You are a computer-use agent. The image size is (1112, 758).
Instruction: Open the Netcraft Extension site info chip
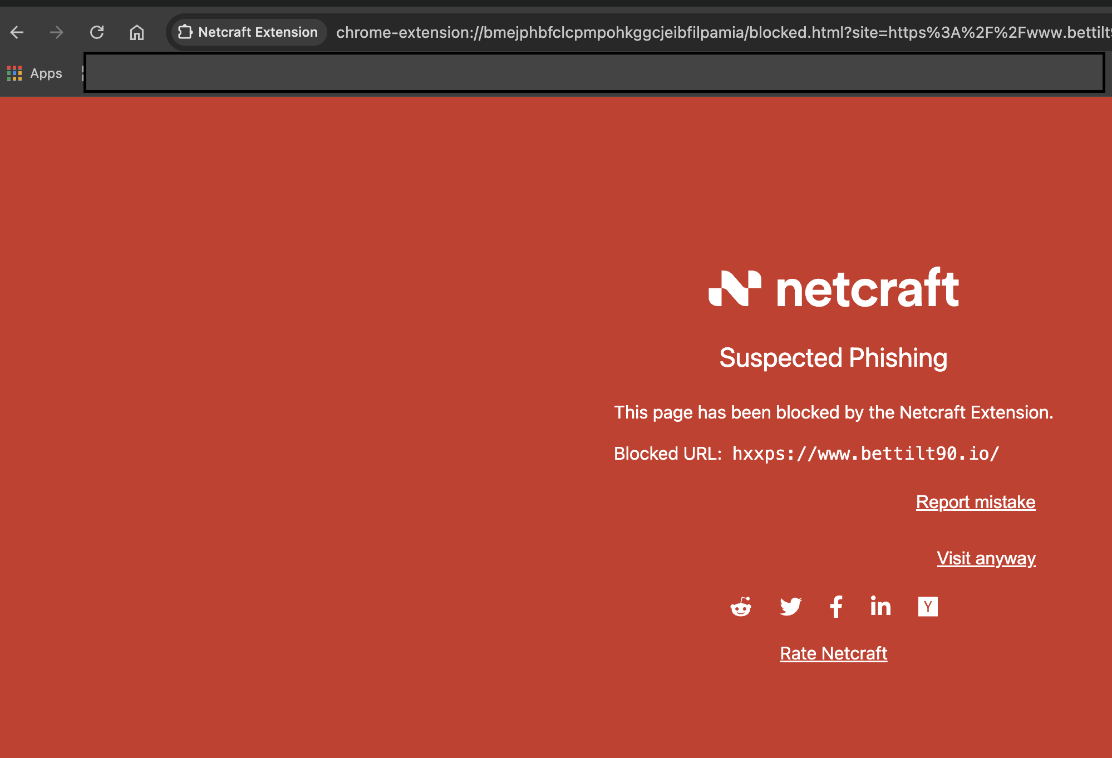(248, 32)
